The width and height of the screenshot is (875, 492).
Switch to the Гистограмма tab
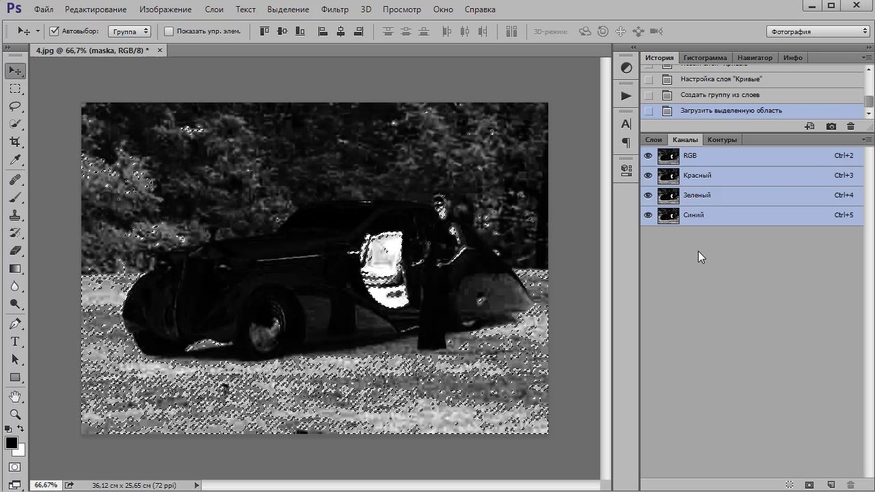point(705,57)
